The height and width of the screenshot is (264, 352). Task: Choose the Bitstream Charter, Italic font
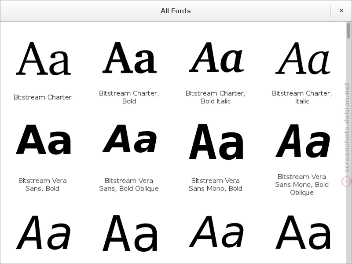coord(302,59)
